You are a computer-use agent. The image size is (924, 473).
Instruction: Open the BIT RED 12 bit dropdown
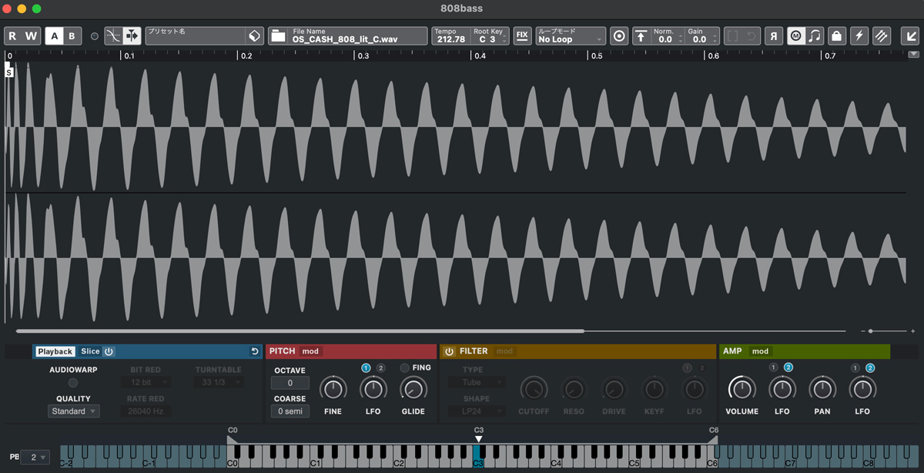point(146,382)
